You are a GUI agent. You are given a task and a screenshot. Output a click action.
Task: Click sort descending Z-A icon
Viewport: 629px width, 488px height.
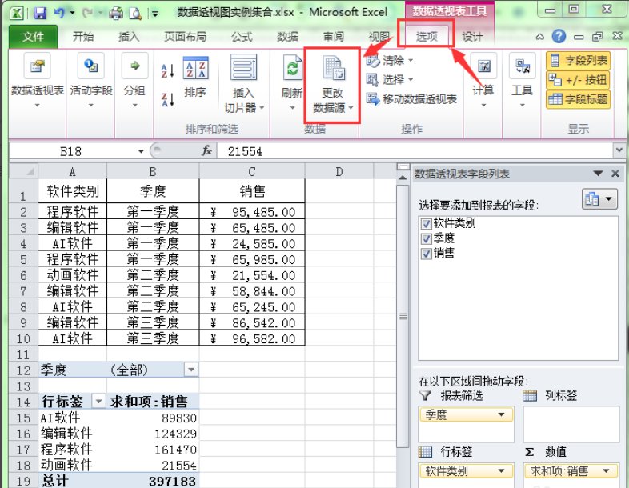coord(167,99)
